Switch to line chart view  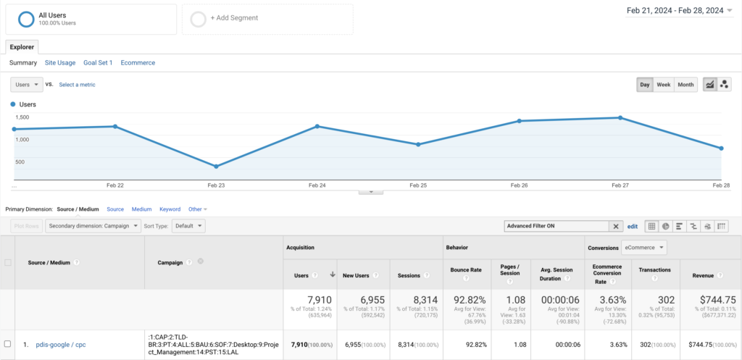pyautogui.click(x=709, y=85)
